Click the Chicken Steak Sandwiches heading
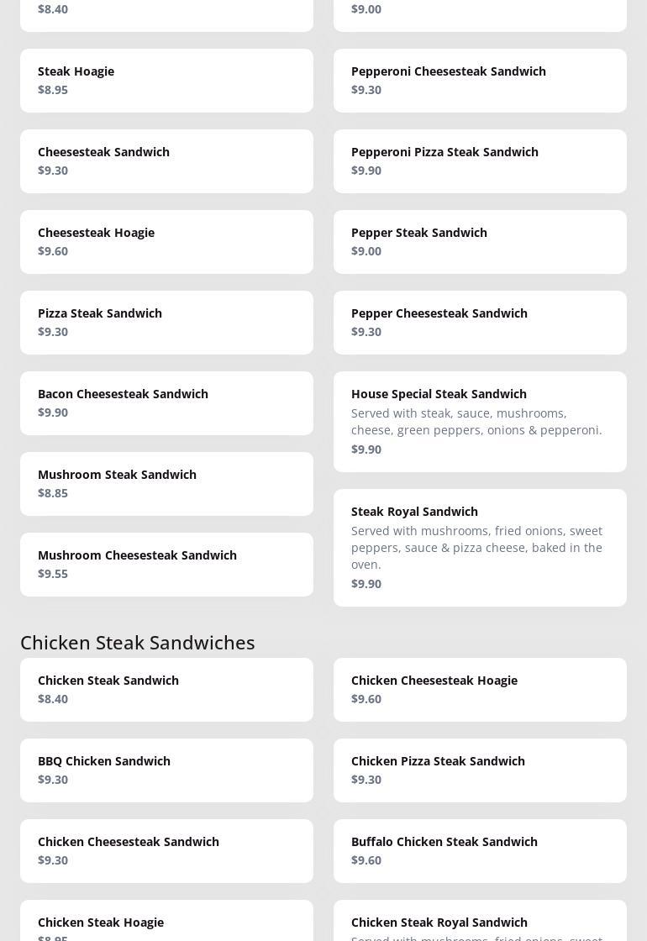The height and width of the screenshot is (941, 647). point(138,642)
